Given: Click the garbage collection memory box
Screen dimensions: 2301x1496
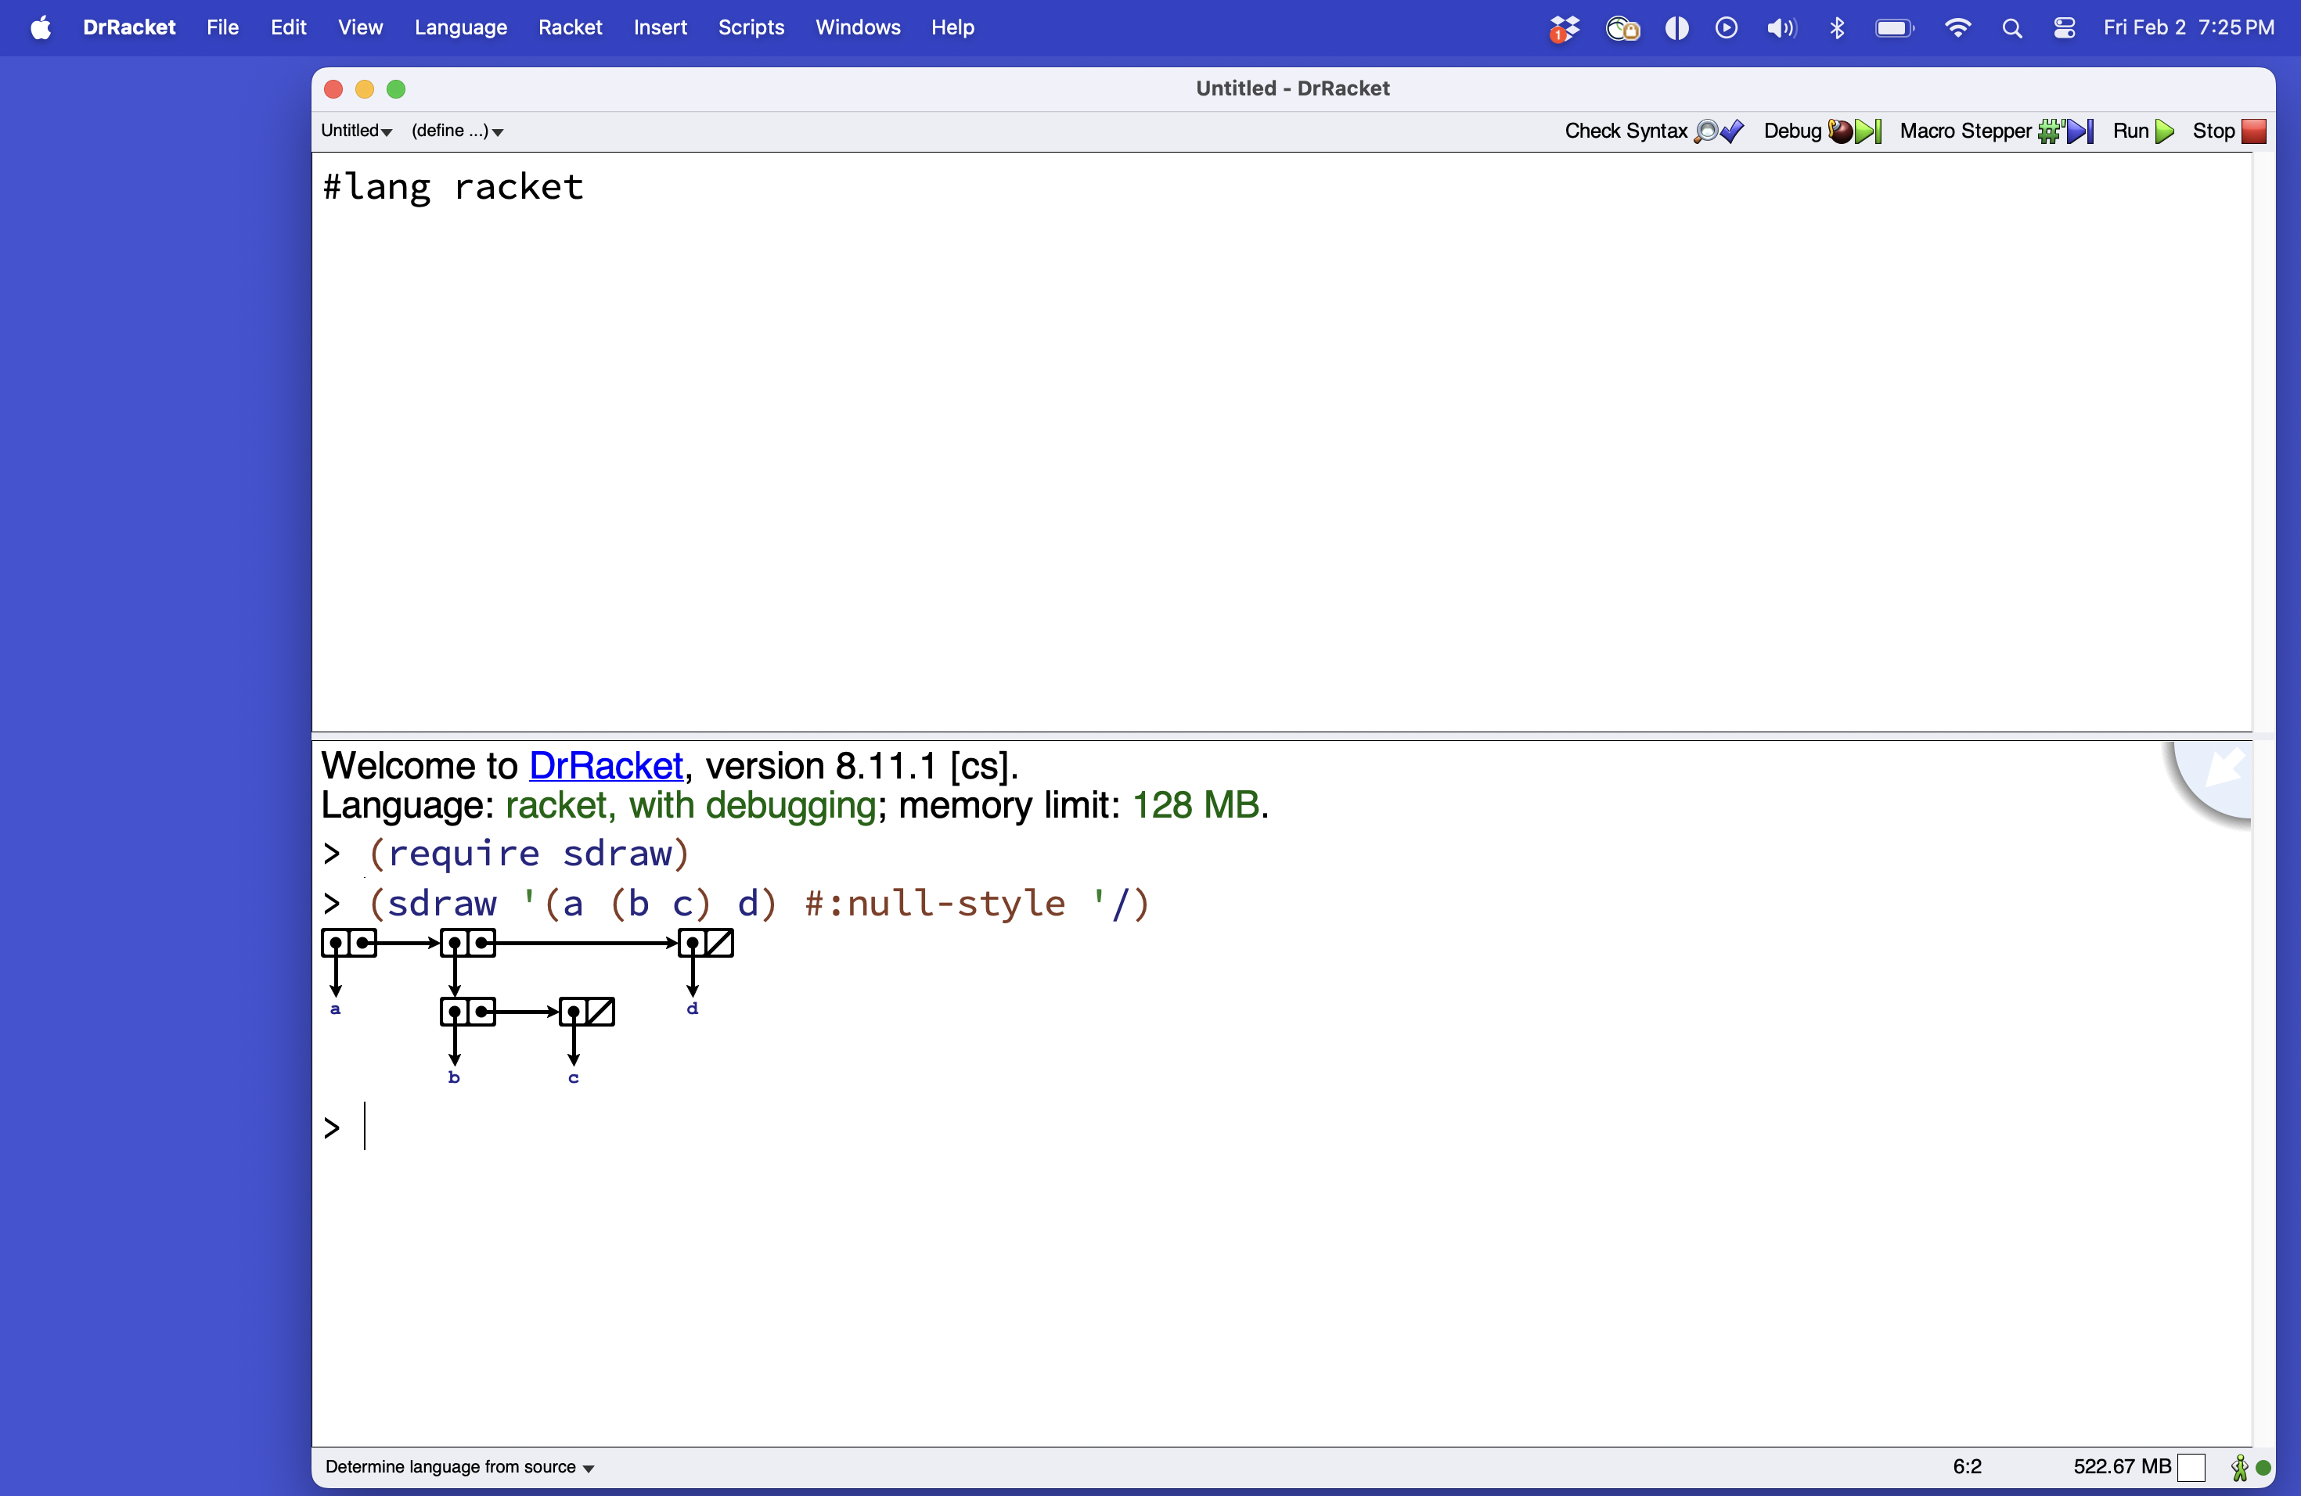Looking at the screenshot, I should [x=2191, y=1467].
